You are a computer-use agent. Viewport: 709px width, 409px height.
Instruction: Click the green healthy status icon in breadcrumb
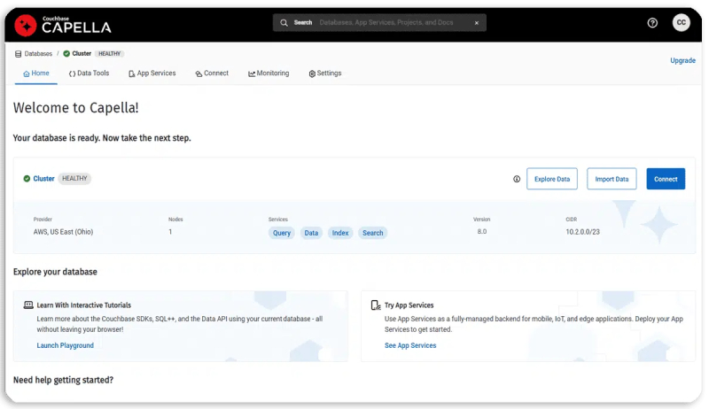[x=66, y=54]
